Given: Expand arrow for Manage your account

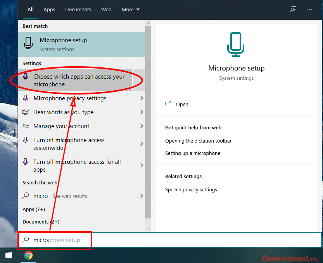Looking at the screenshot, I should (142, 126).
